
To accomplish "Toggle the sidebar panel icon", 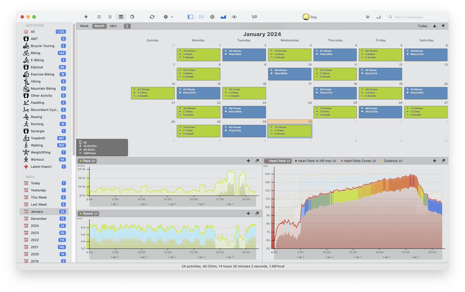I will click(190, 17).
